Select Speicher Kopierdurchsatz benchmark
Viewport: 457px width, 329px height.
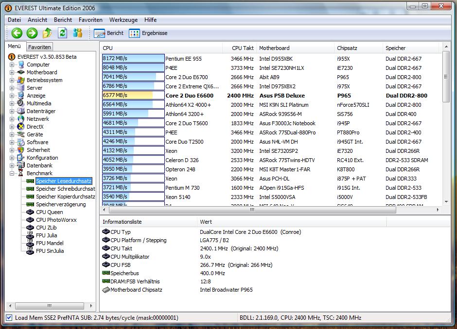(x=66, y=197)
